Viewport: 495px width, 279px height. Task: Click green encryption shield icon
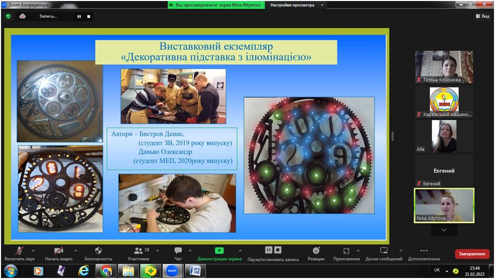tap(8, 16)
